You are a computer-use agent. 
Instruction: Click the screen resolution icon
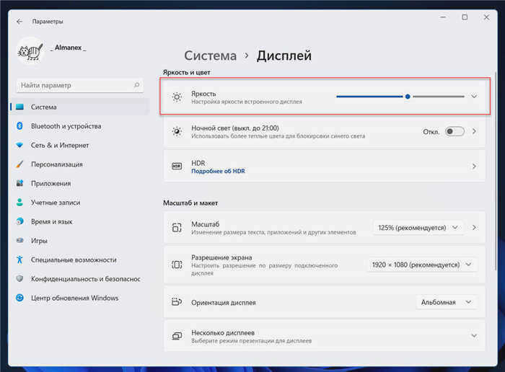177,265
